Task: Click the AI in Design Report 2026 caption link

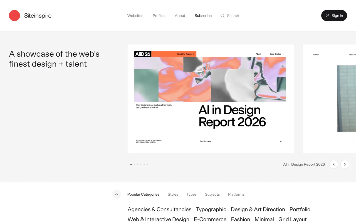Action: tap(304, 164)
